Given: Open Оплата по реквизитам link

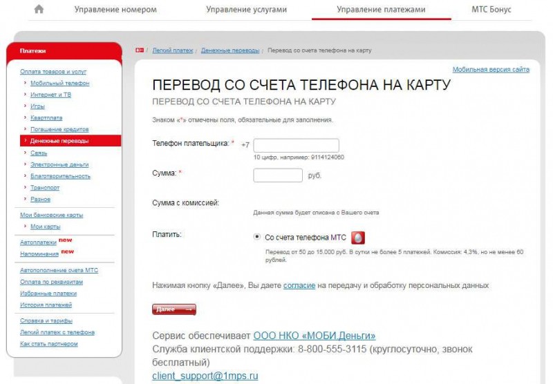Looking at the screenshot, I should point(51,282).
